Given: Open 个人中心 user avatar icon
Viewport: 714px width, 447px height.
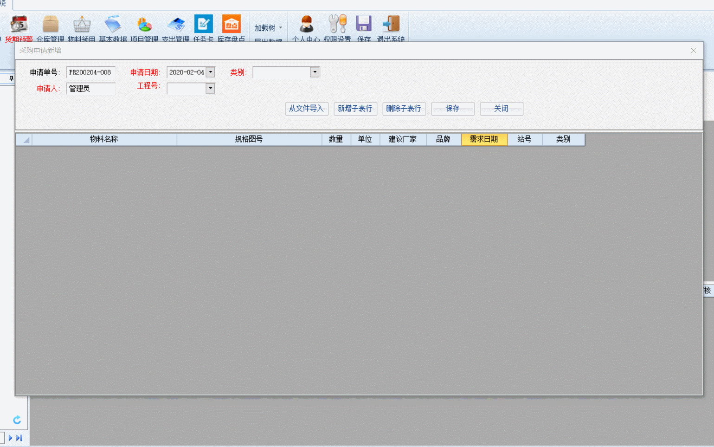Looking at the screenshot, I should pyautogui.click(x=306, y=25).
